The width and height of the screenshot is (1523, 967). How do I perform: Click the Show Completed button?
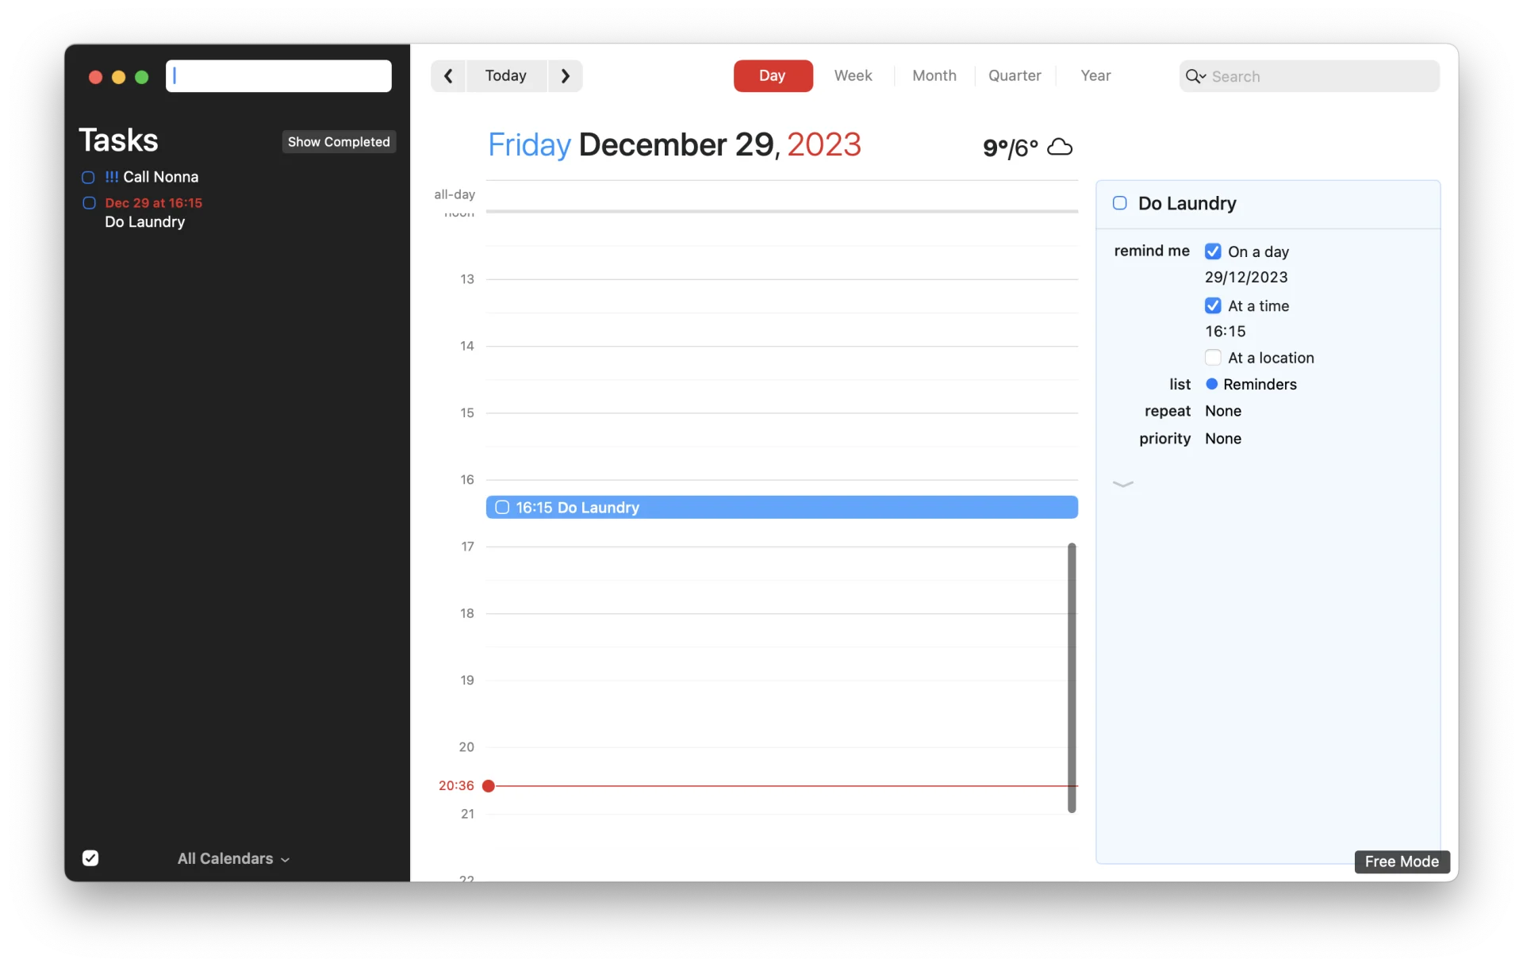pyautogui.click(x=339, y=141)
